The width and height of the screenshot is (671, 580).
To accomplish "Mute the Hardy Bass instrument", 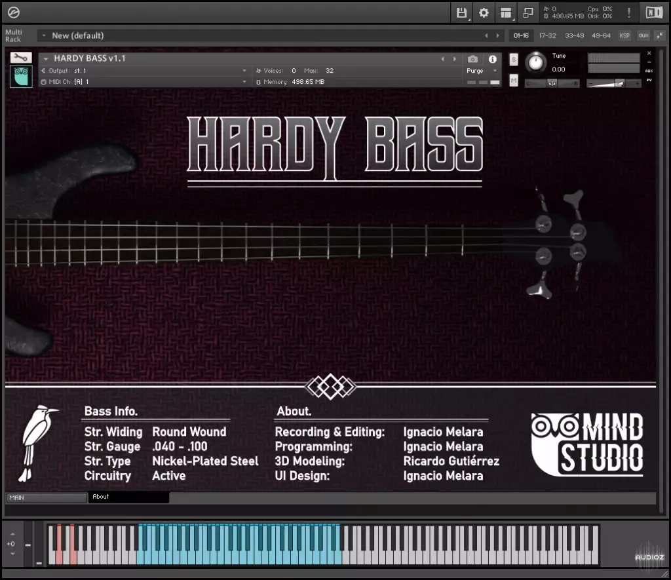I will pos(514,79).
